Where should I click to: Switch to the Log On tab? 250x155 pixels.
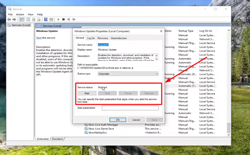(x=91, y=38)
